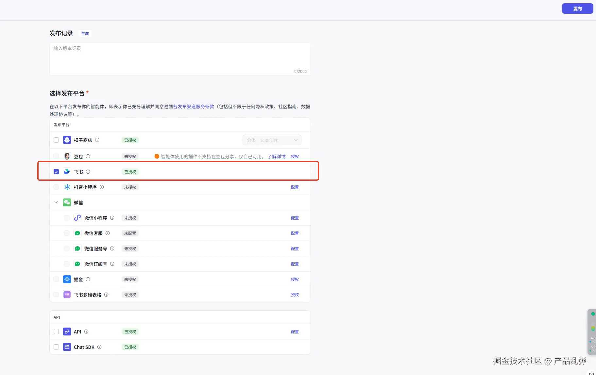This screenshot has width=596, height=375.
Task: Click the 飞书多维表格 icon
Action: coord(67,295)
